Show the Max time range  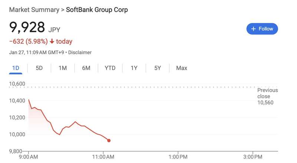(182, 68)
